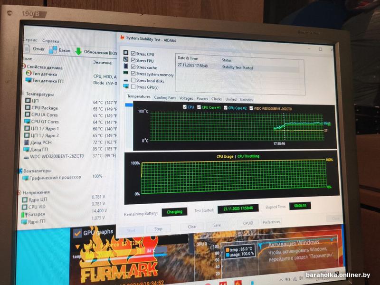The height and width of the screenshot is (285, 380).
Task: Select the Stability Test Started log row
Action: [x=237, y=67]
